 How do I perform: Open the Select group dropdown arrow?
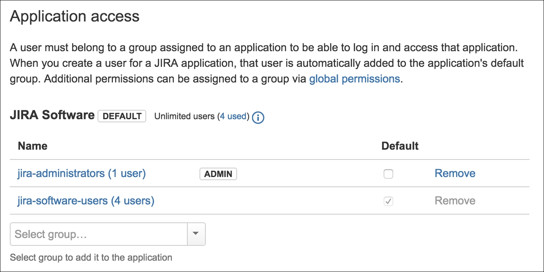point(197,234)
